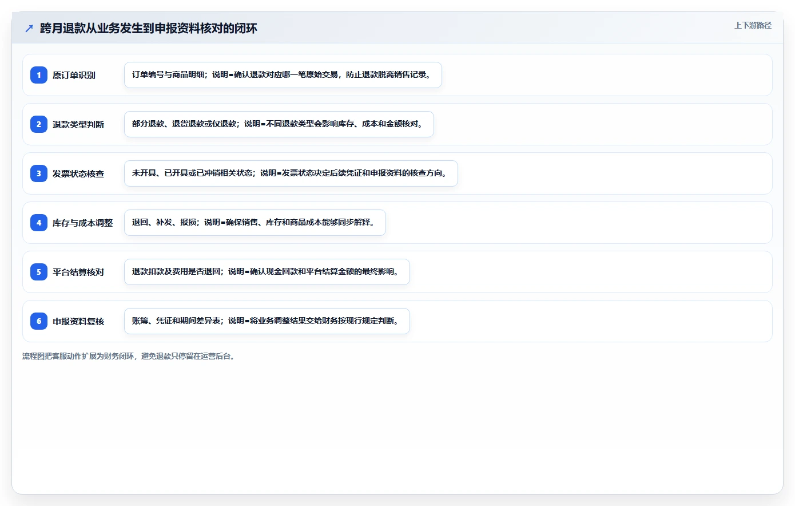The width and height of the screenshot is (795, 506).
Task: Select the 发票状态核查 step label
Action: 78,173
